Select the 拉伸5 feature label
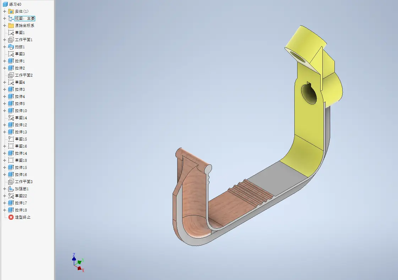398x280 pixels. click(x=20, y=104)
